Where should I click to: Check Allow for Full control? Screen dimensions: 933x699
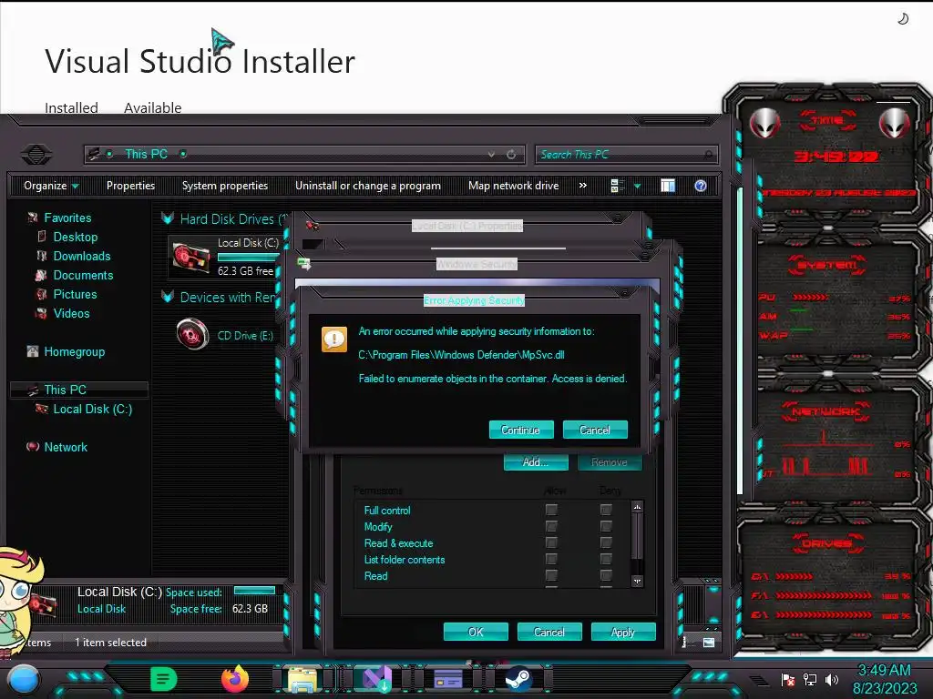point(551,510)
